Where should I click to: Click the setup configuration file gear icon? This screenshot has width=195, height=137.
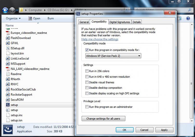8,110
